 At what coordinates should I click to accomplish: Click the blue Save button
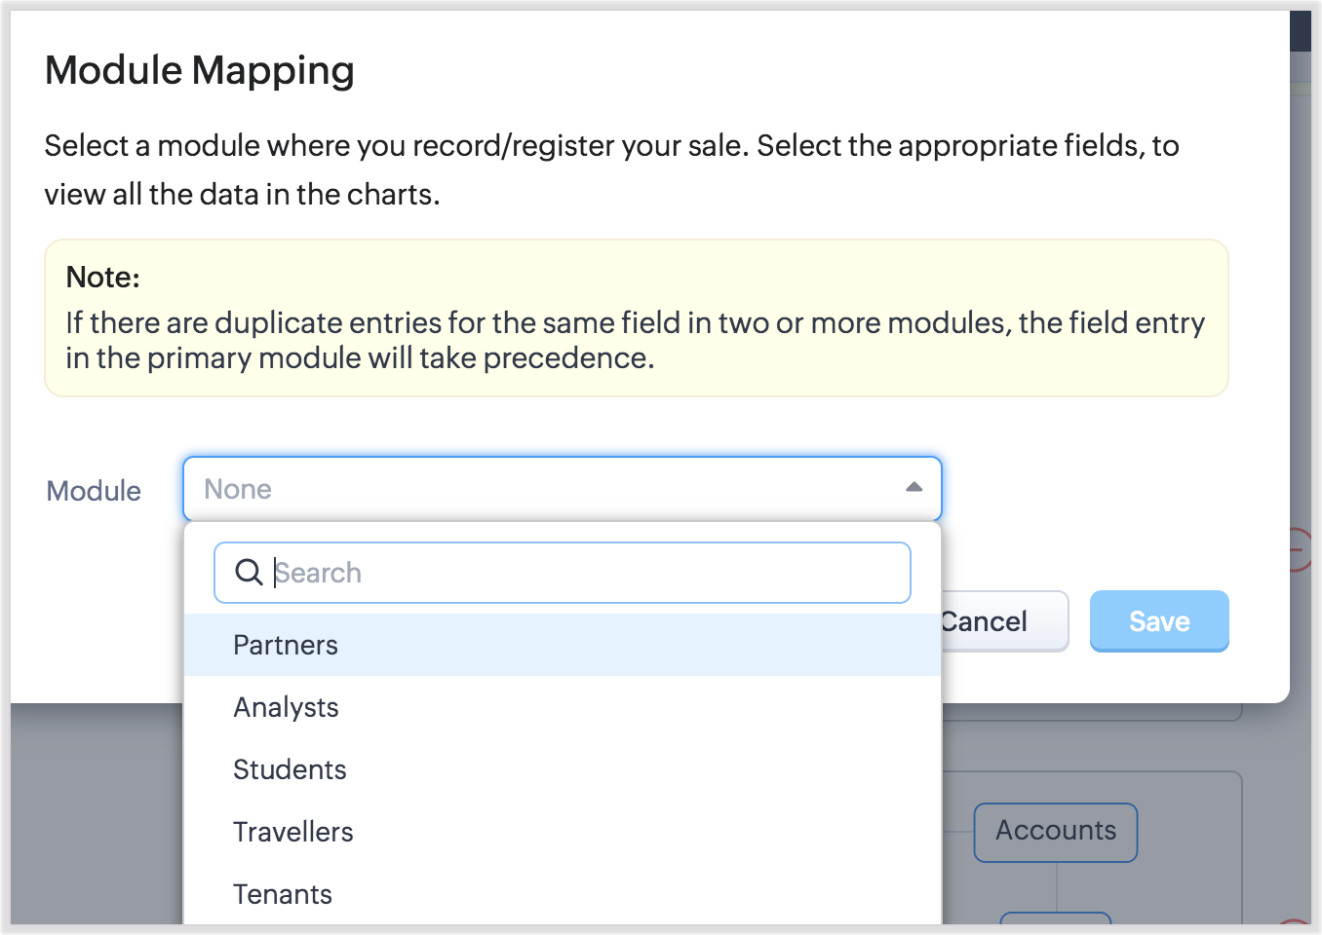[x=1158, y=621]
